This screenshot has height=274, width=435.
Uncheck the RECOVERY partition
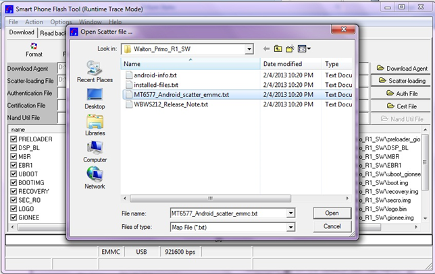click(14, 191)
